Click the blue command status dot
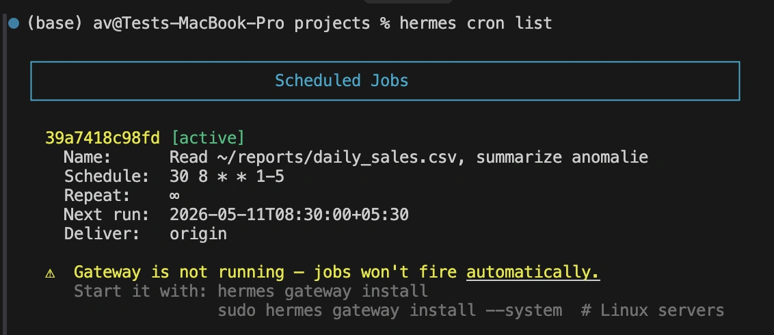The height and width of the screenshot is (335, 774). coord(14,23)
